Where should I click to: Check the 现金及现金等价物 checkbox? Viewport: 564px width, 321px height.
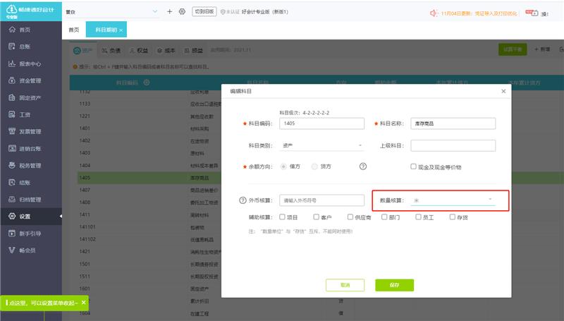(x=413, y=166)
